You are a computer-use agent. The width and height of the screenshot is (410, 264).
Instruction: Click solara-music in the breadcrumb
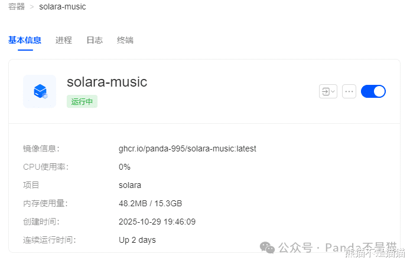click(x=63, y=7)
